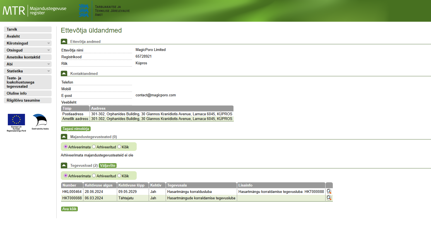431x233 pixels.
Task: Open details for license HKL000464 magnifier icon
Action: click(329, 192)
